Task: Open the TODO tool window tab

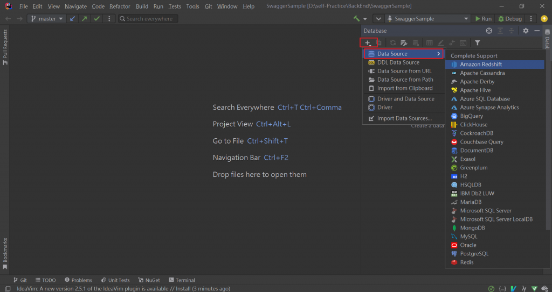Action: tap(46, 280)
